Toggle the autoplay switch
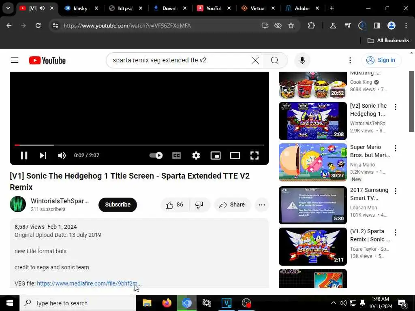The width and height of the screenshot is (415, 311). (x=156, y=155)
